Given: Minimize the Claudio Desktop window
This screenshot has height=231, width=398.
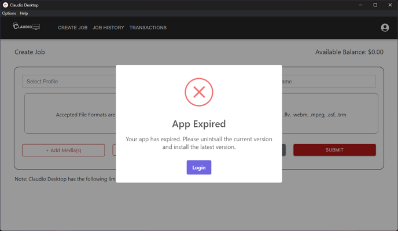Looking at the screenshot, I should [x=360, y=5].
